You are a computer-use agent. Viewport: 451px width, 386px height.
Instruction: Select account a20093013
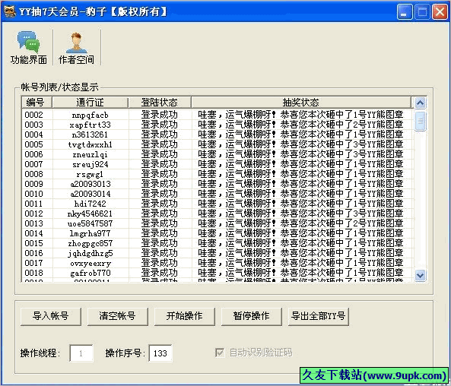click(91, 184)
